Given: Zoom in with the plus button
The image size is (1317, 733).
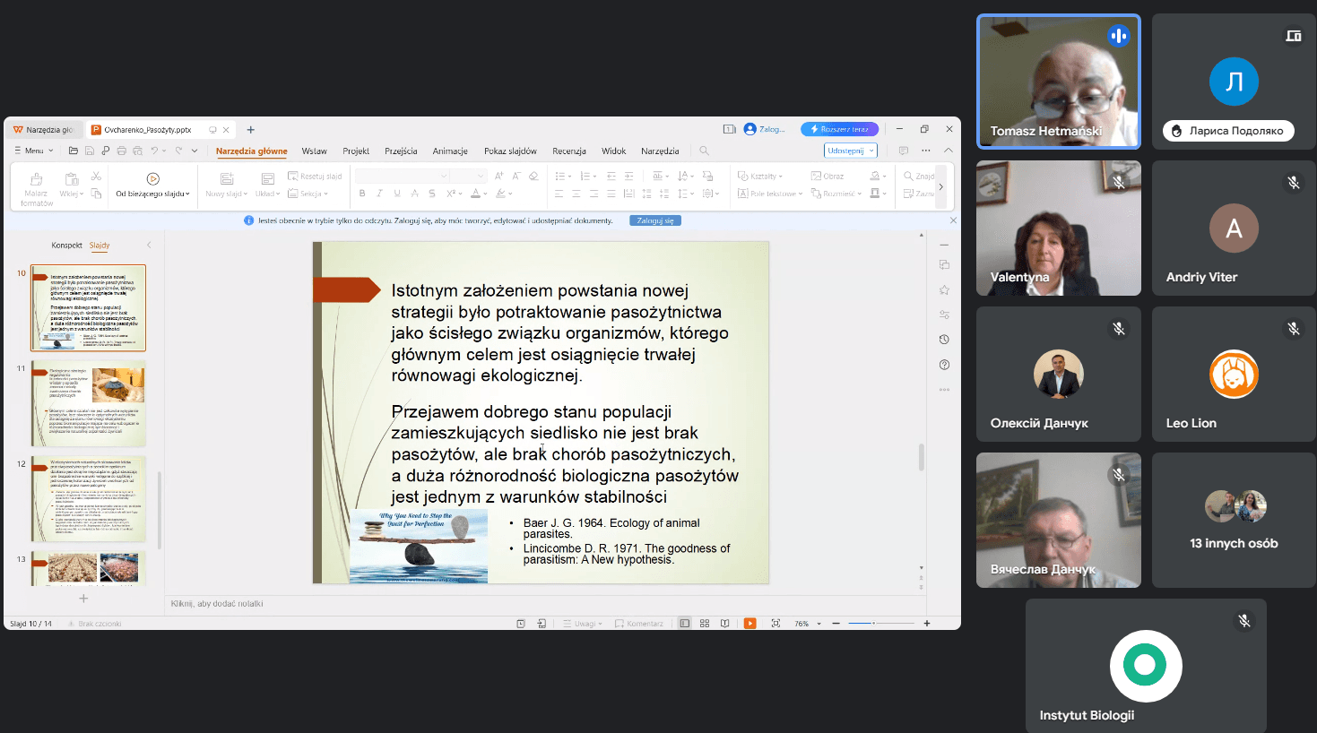Looking at the screenshot, I should click(927, 624).
